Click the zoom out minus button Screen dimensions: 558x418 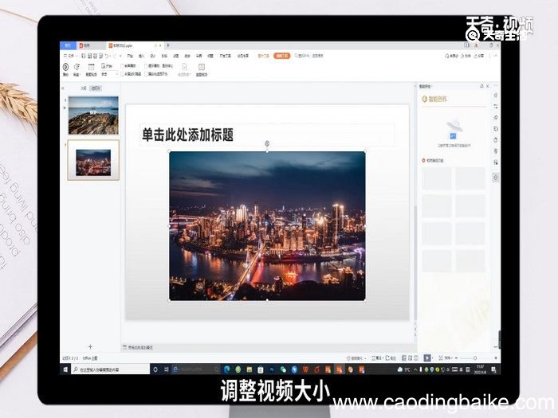457,358
